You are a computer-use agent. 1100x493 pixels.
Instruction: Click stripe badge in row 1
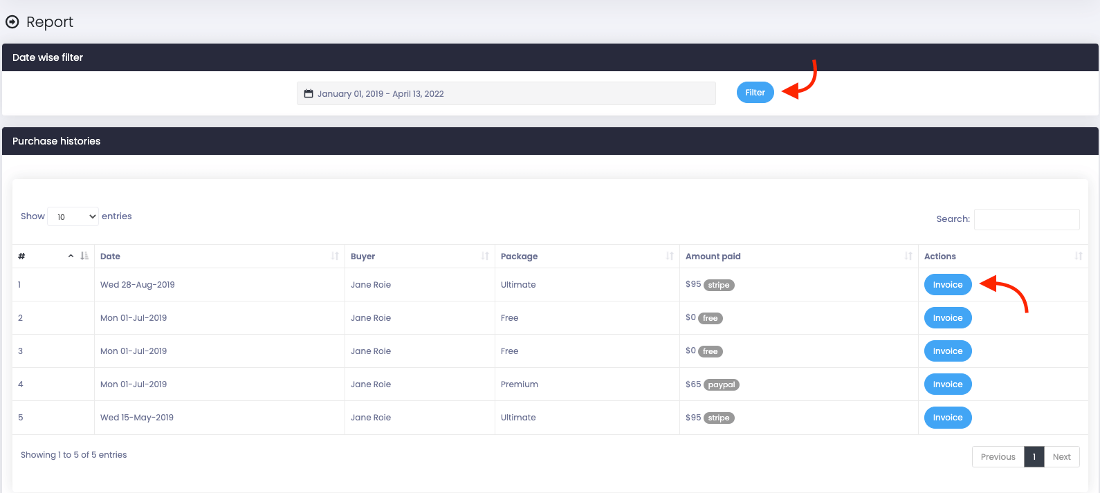point(719,285)
